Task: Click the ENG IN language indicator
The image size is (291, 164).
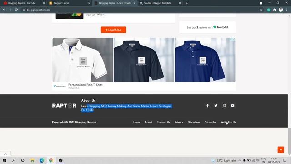Action: point(264,160)
